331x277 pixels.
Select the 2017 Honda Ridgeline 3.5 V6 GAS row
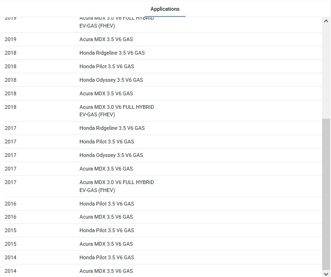click(163, 128)
